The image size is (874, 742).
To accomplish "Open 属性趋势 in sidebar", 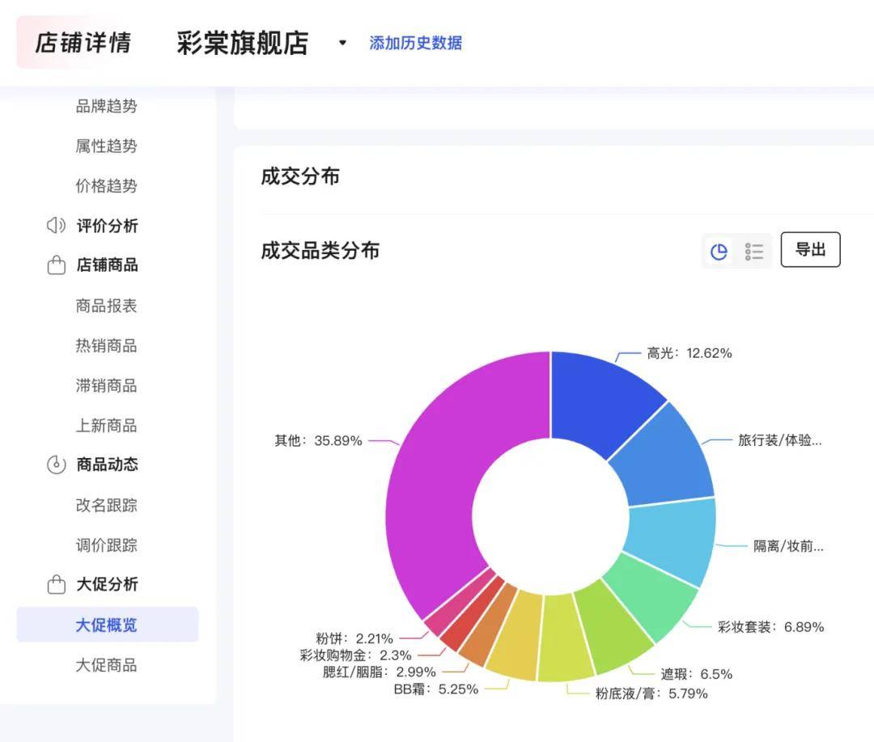I will (x=106, y=146).
